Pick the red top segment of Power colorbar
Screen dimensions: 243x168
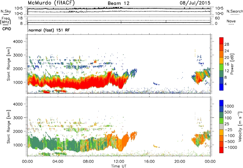tap(221, 41)
